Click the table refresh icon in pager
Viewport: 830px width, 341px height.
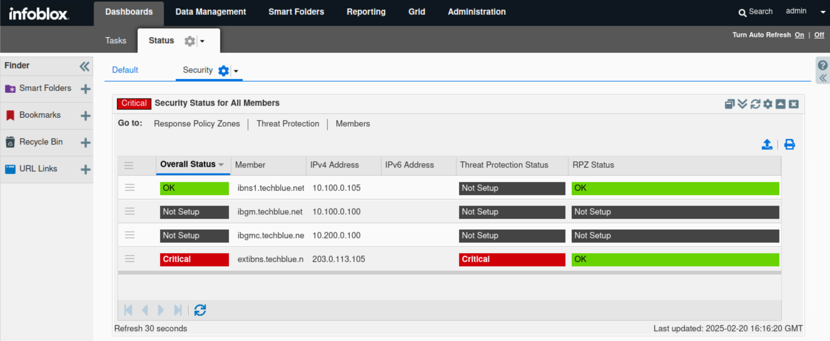click(200, 310)
